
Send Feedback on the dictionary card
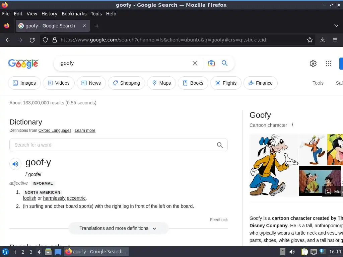(x=219, y=220)
